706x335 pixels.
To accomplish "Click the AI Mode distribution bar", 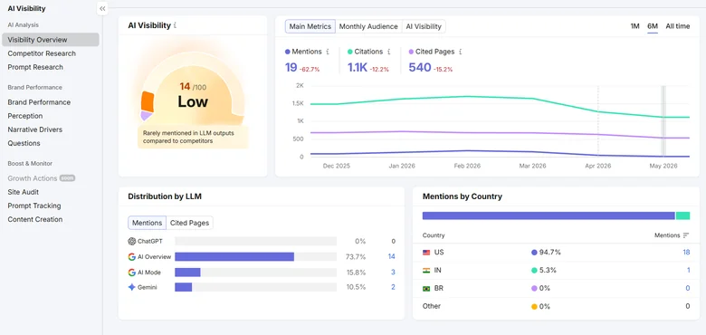I will (x=187, y=273).
